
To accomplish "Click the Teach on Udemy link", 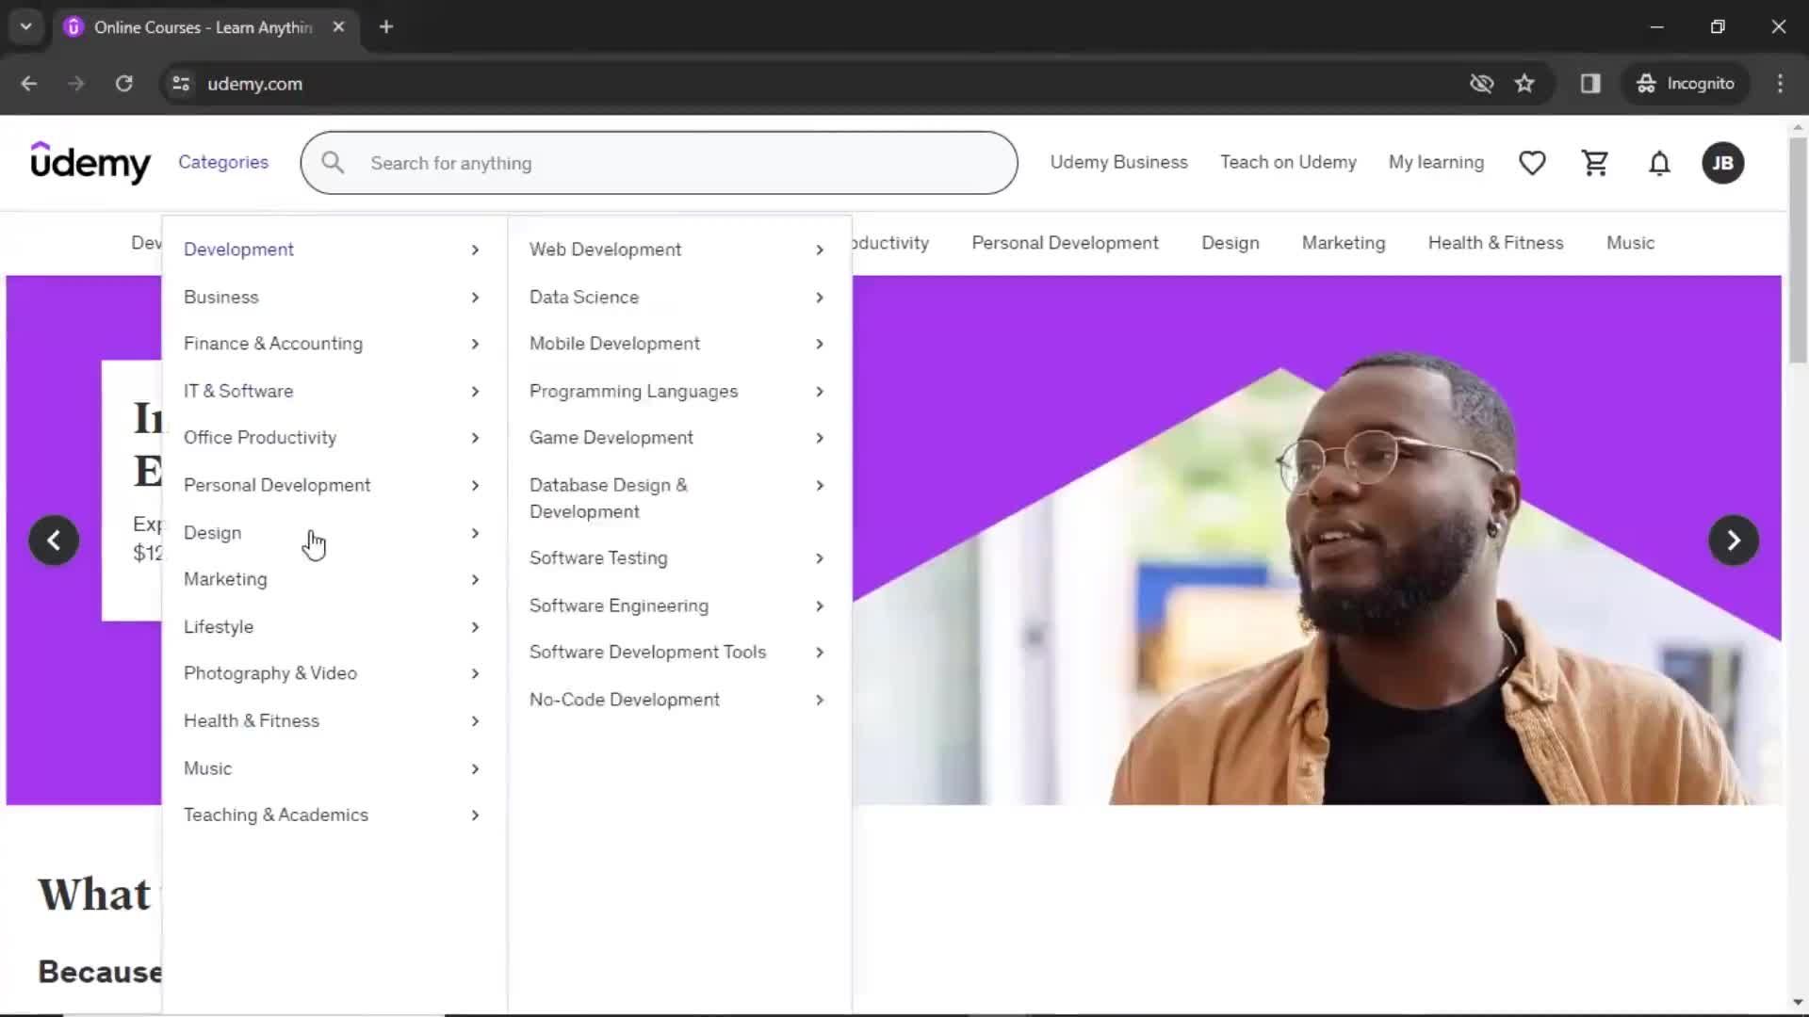I will pyautogui.click(x=1288, y=161).
